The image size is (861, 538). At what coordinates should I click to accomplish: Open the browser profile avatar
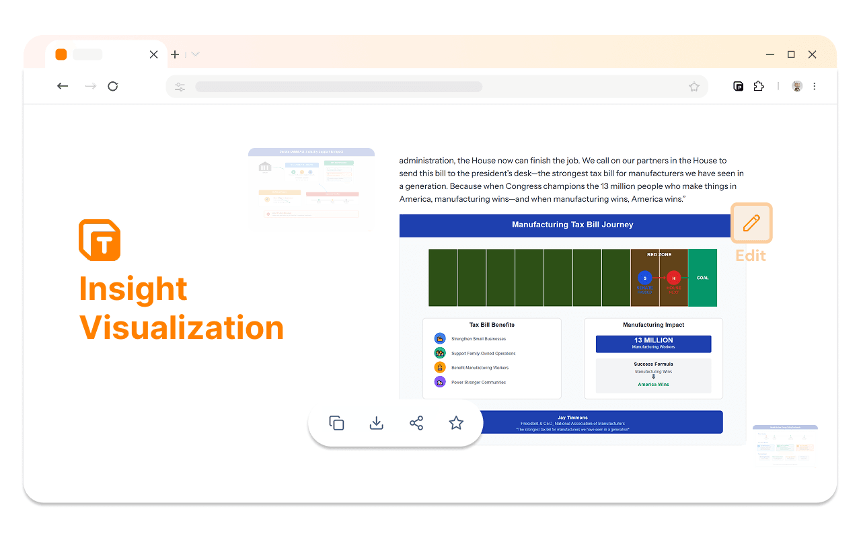point(797,86)
